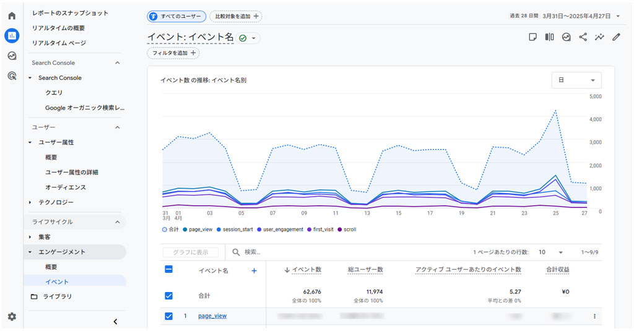This screenshot has height=331, width=634.
Task: Open dropdown arrow next to report title
Action: [x=253, y=38]
